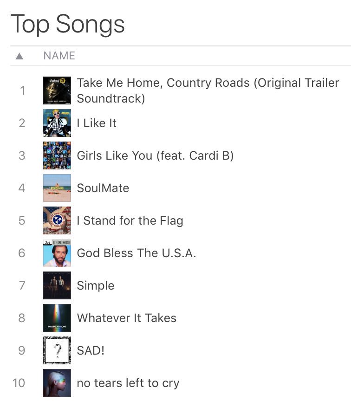Sort songs by the NAME column header

[x=59, y=56]
